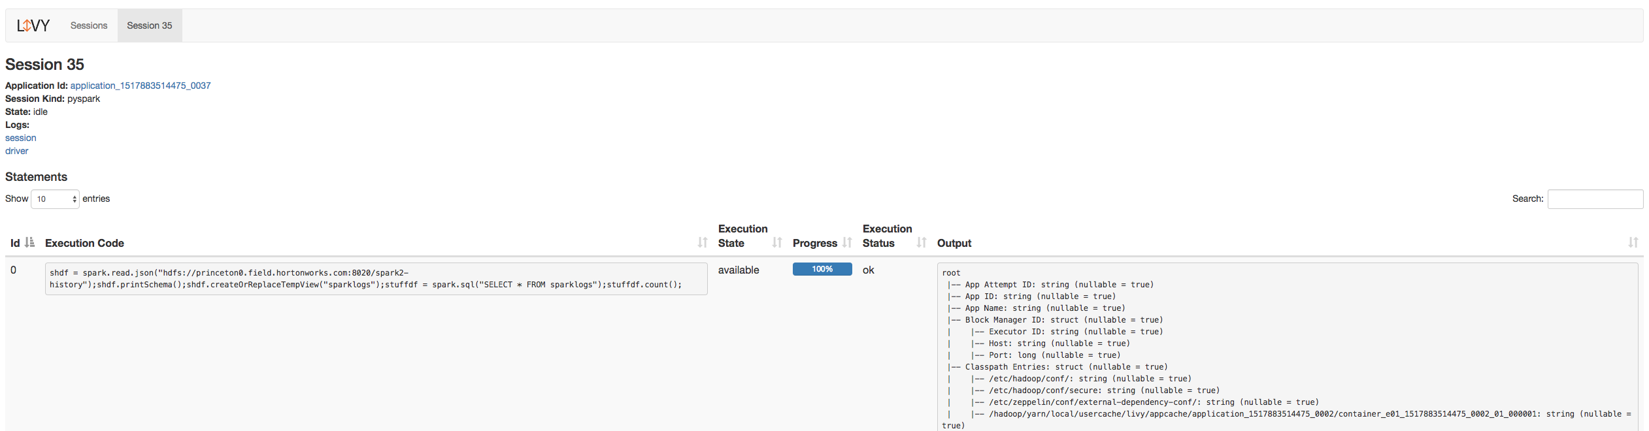The image size is (1649, 431).
Task: Open the session log link
Action: point(21,138)
